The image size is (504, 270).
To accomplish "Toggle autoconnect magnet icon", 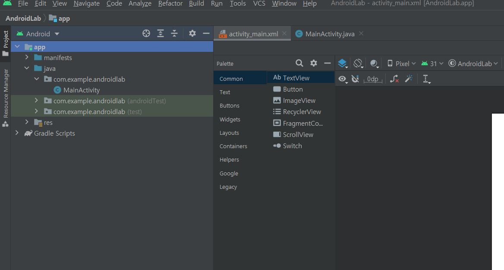I will coord(355,79).
